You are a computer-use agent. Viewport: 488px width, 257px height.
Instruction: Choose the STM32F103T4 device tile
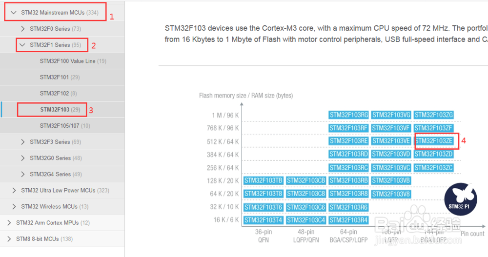(x=263, y=220)
